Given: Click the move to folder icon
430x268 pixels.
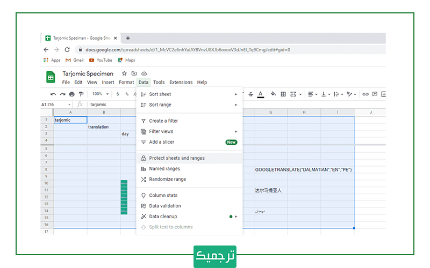Looking at the screenshot, I should pyautogui.click(x=134, y=73).
